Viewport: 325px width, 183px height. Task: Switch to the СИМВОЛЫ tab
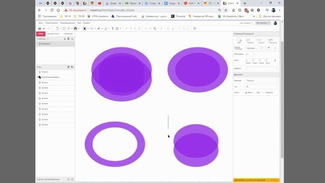[68, 34]
